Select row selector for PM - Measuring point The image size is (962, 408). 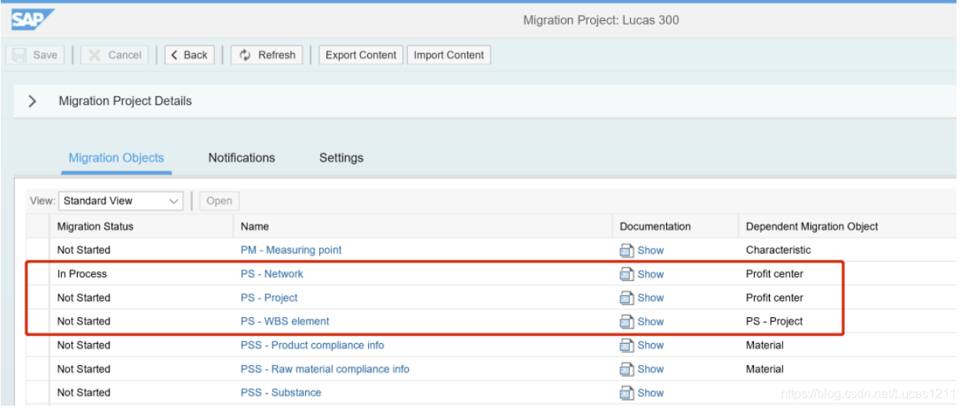[38, 251]
